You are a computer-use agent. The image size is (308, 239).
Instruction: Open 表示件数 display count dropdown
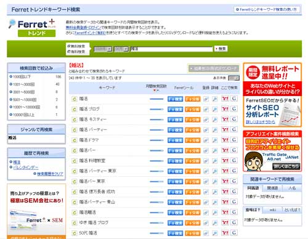(234, 78)
